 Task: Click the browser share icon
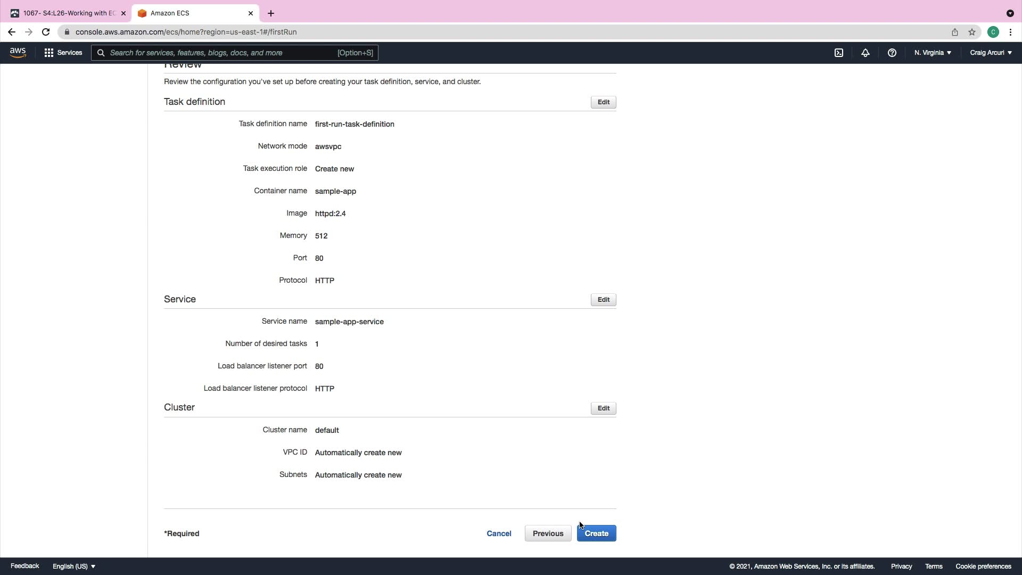(x=955, y=32)
